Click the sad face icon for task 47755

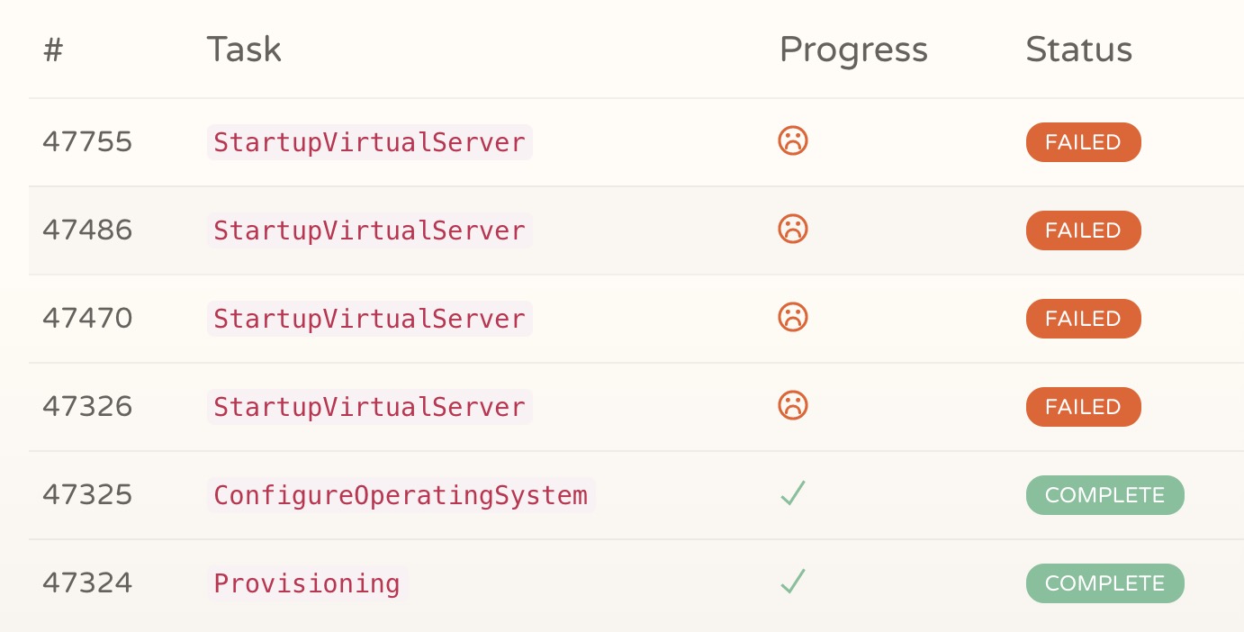(x=793, y=141)
